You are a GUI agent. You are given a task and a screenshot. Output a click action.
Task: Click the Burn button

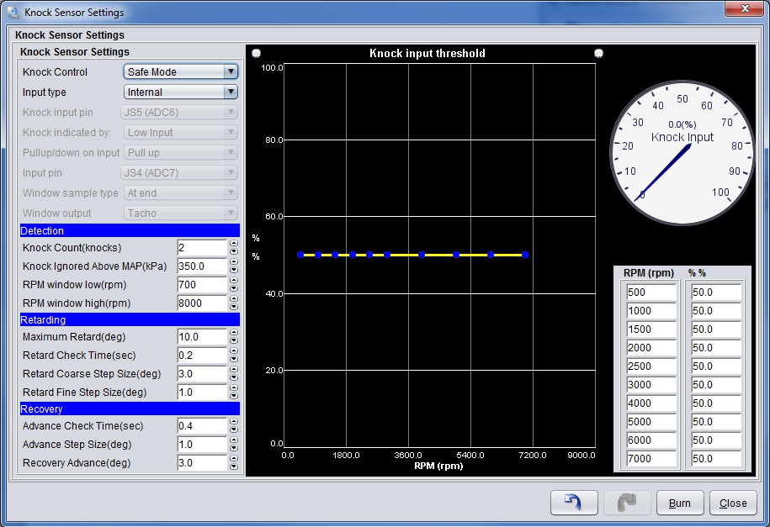[679, 503]
